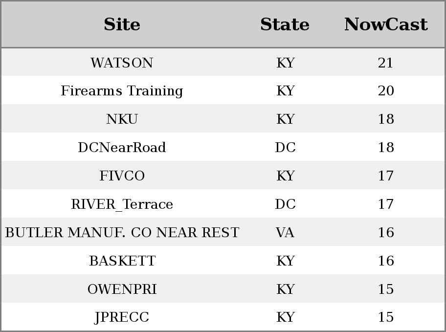
Task: Click the VA state cell
Action: point(285,232)
